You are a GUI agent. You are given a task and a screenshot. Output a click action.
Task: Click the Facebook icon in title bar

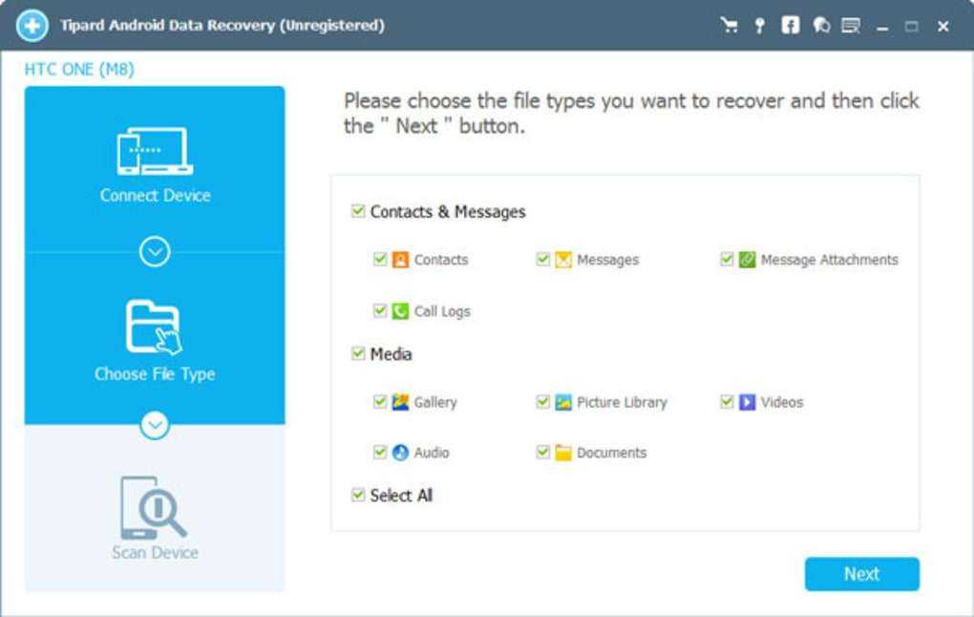pos(790,26)
